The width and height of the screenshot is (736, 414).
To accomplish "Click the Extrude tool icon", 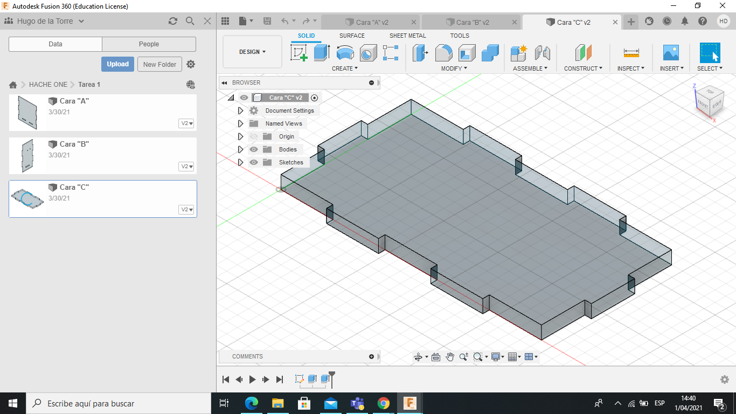I will click(x=322, y=53).
